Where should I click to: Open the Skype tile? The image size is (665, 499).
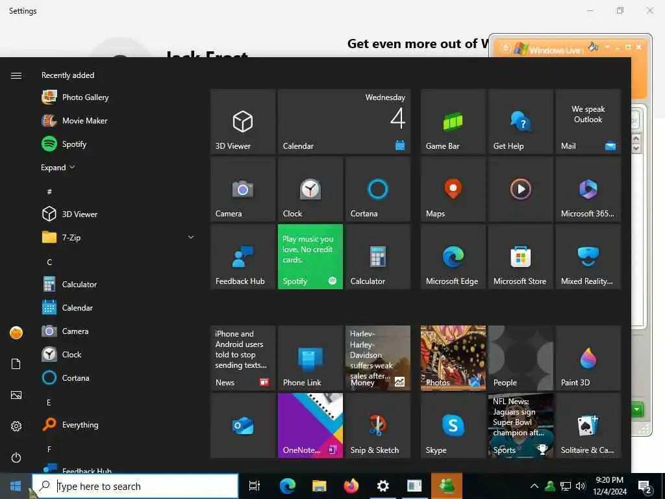(x=453, y=426)
